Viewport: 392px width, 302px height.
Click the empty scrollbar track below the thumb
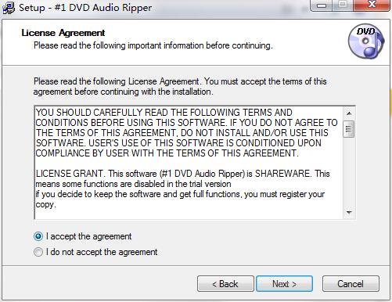pyautogui.click(x=349, y=171)
